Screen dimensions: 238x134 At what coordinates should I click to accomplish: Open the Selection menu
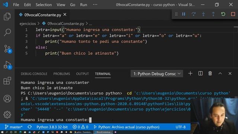[x=44, y=5]
